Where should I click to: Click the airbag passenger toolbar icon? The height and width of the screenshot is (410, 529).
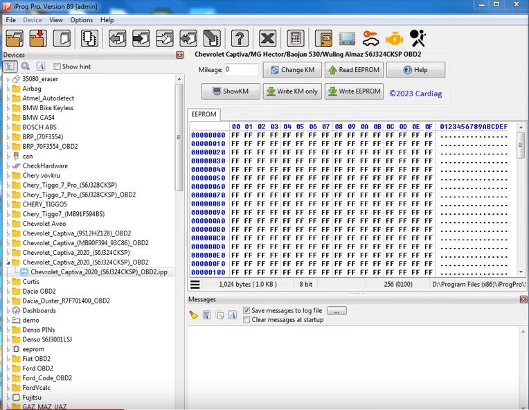[418, 39]
